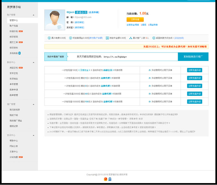Click the police badge icon in footer

click(105, 179)
